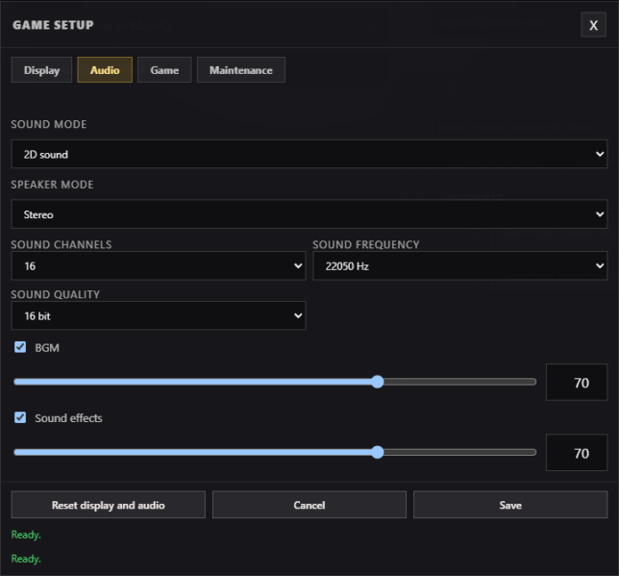Click the Sound effects label text
This screenshot has height=576, width=619.
pyautogui.click(x=68, y=418)
